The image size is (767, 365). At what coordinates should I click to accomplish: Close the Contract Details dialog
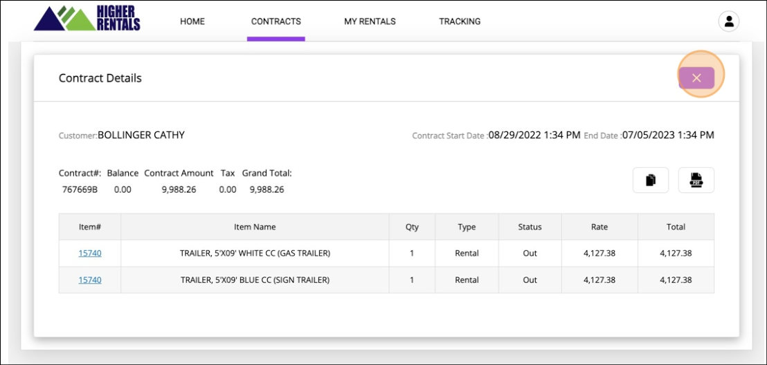click(696, 78)
